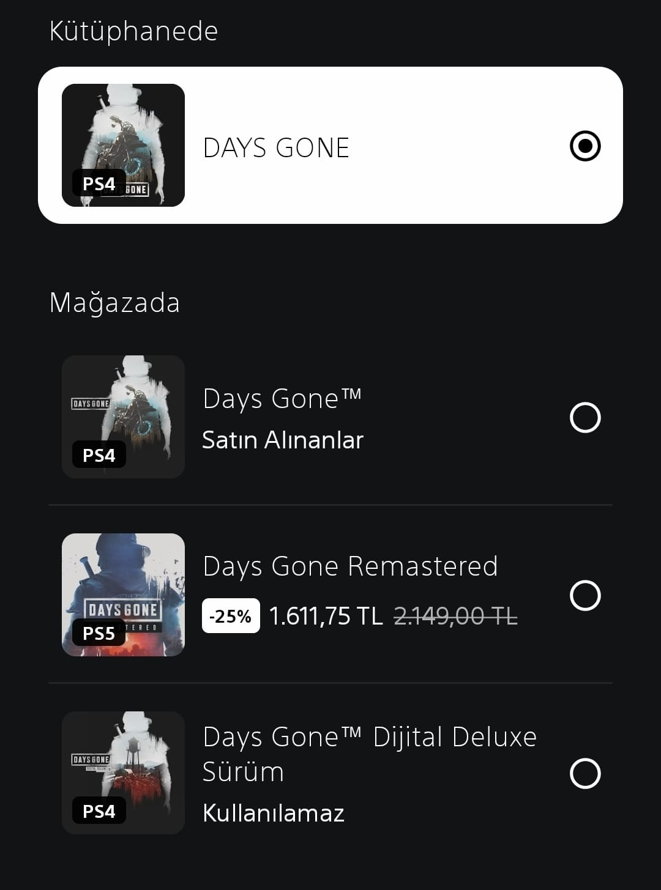This screenshot has width=661, height=890.
Task: Tap the Kullanılamaz status text
Action: pos(273,813)
